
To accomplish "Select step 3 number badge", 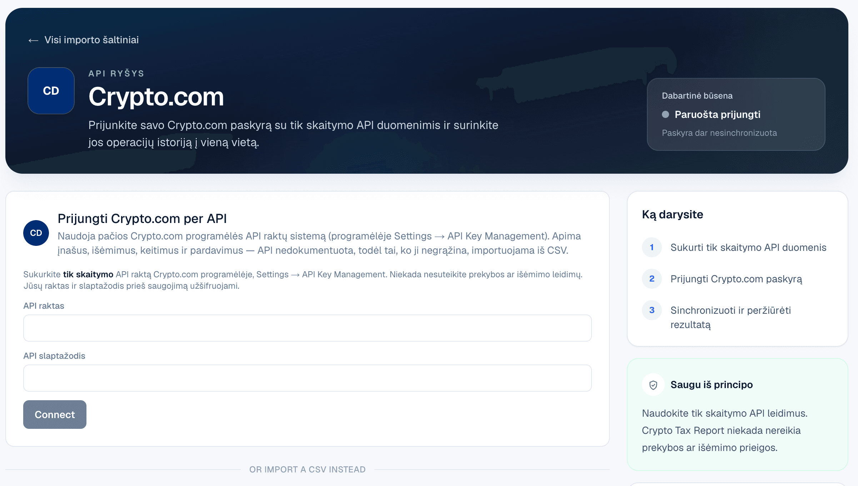I will click(x=652, y=310).
